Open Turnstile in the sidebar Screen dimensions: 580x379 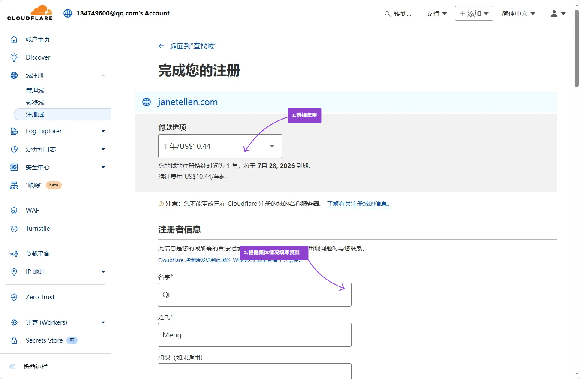click(x=38, y=229)
